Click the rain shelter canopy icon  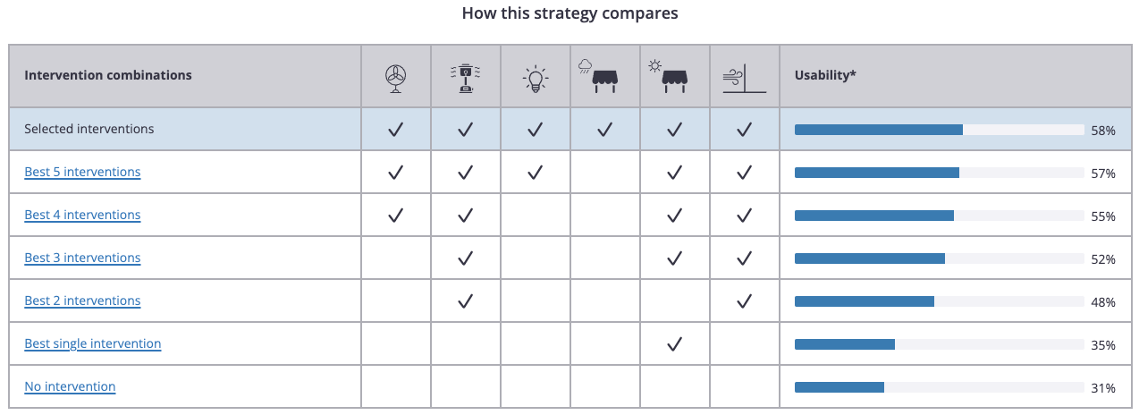point(603,76)
